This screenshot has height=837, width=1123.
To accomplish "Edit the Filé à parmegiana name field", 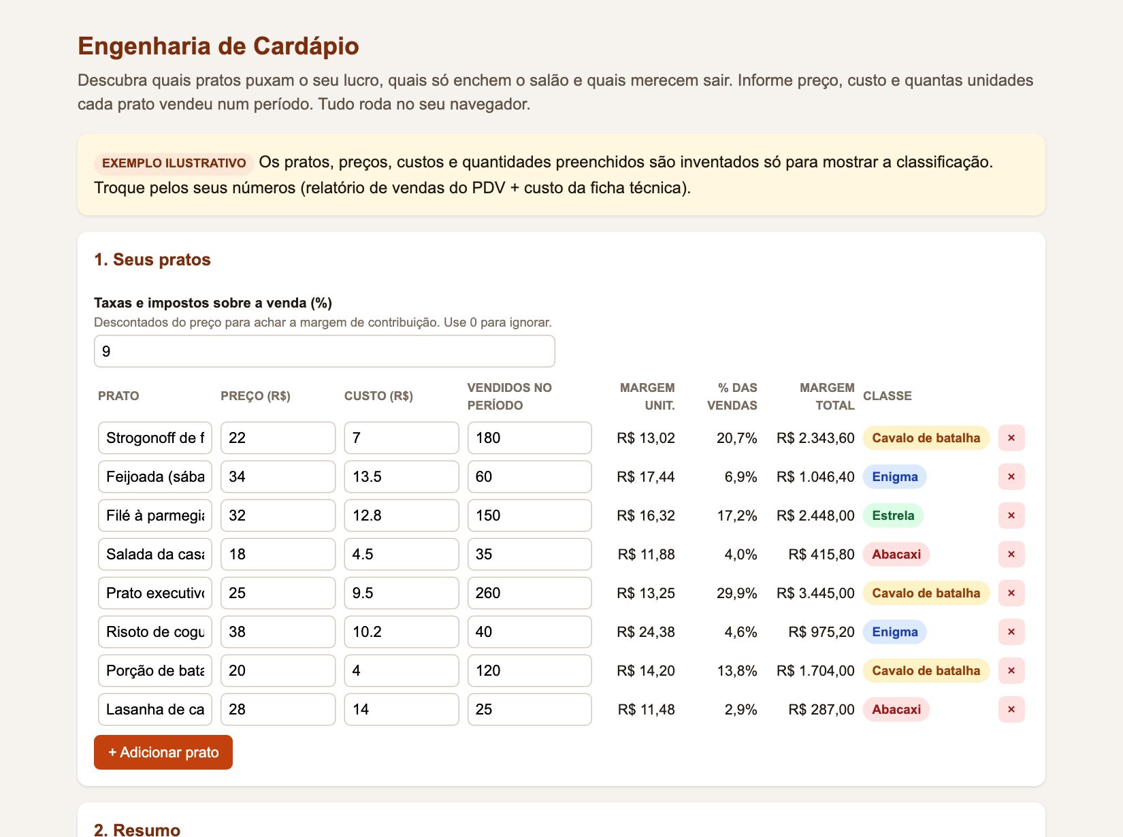I will tap(155, 515).
